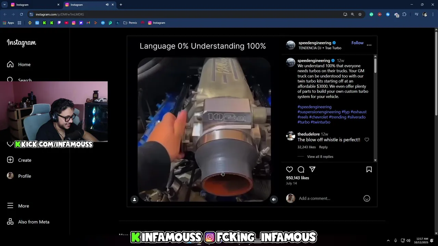Viewport: 438px width, 246px height.
Task: Open the Permis bookmarks folder
Action: [130, 23]
